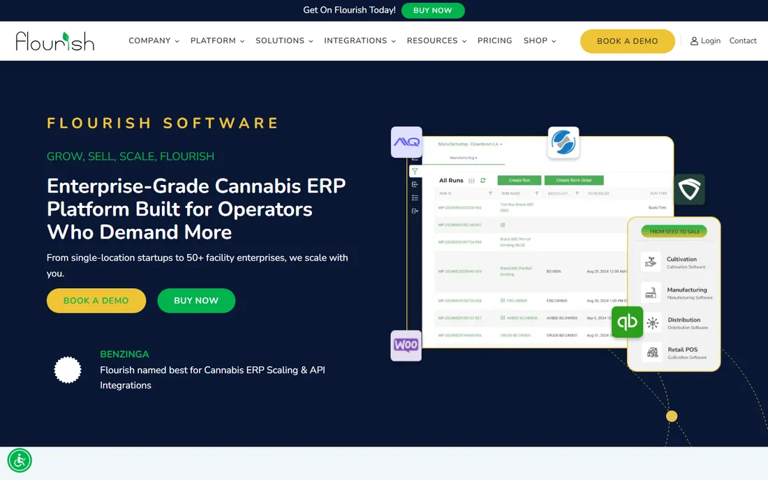The width and height of the screenshot is (768, 480).
Task: Click the Distribution software icon
Action: 652,323
